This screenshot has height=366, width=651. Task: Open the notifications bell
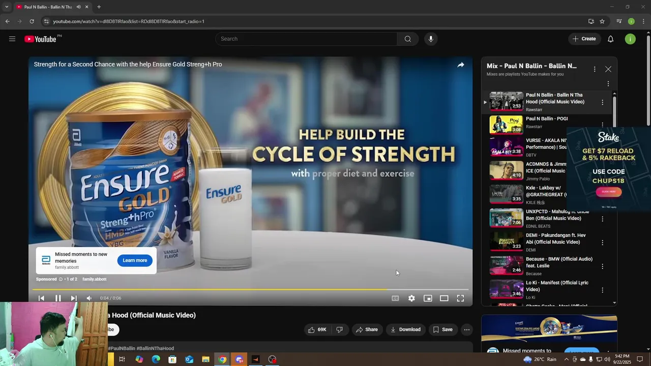[x=611, y=39]
